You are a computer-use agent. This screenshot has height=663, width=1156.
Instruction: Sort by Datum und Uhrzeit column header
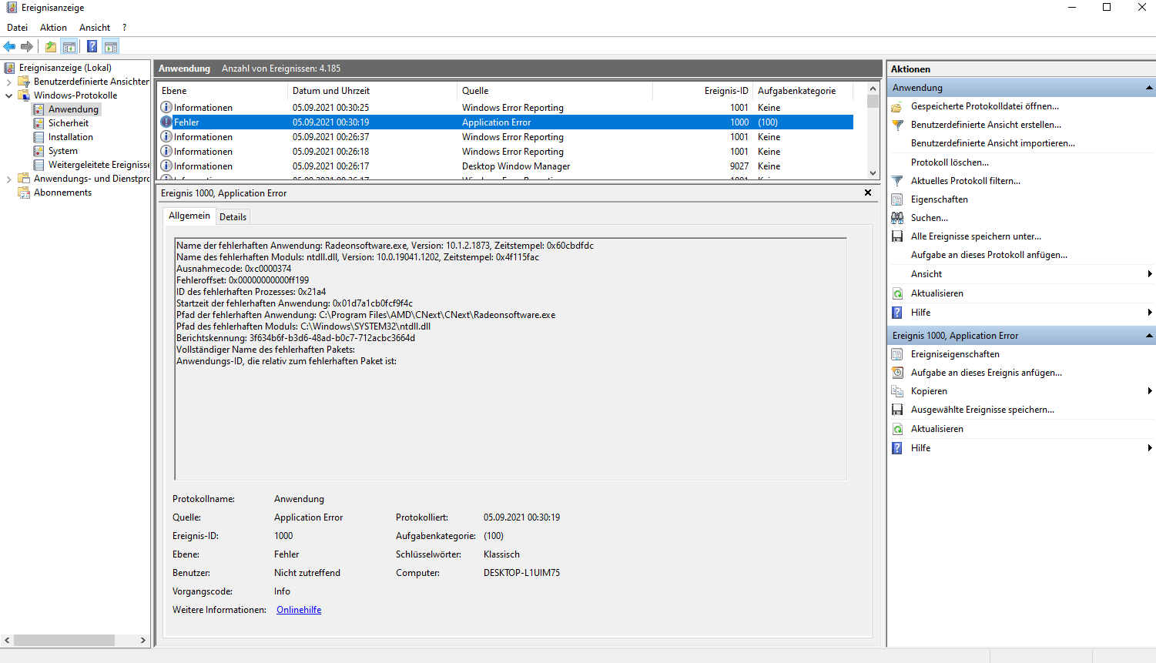click(372, 91)
